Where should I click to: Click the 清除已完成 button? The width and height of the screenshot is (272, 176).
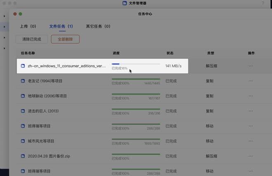click(x=31, y=39)
